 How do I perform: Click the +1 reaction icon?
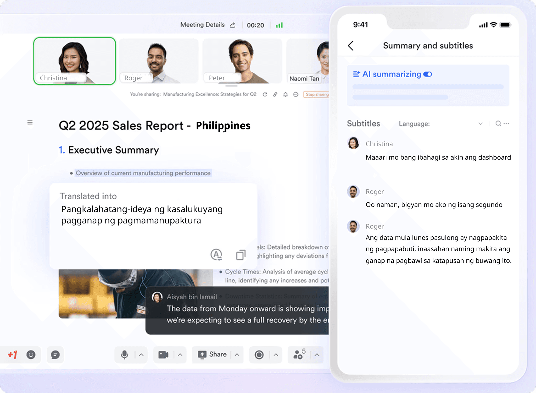coord(12,355)
